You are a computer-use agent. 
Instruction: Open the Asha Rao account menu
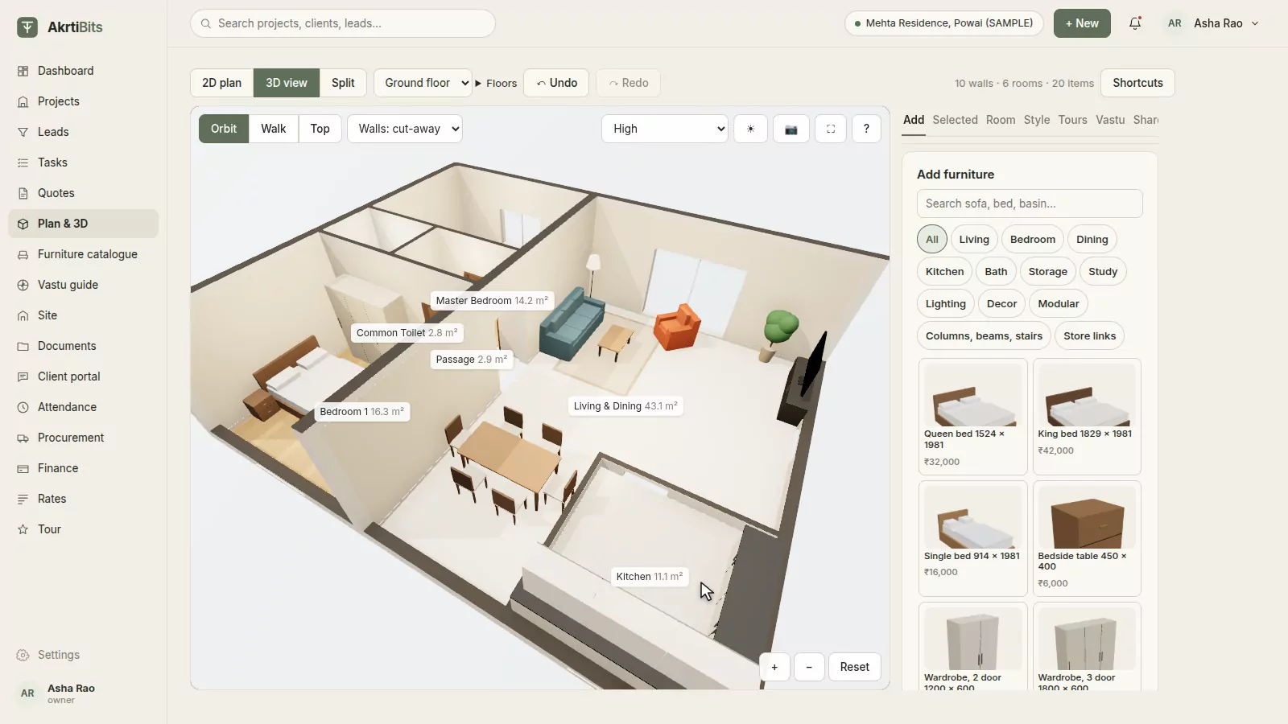click(x=1212, y=23)
